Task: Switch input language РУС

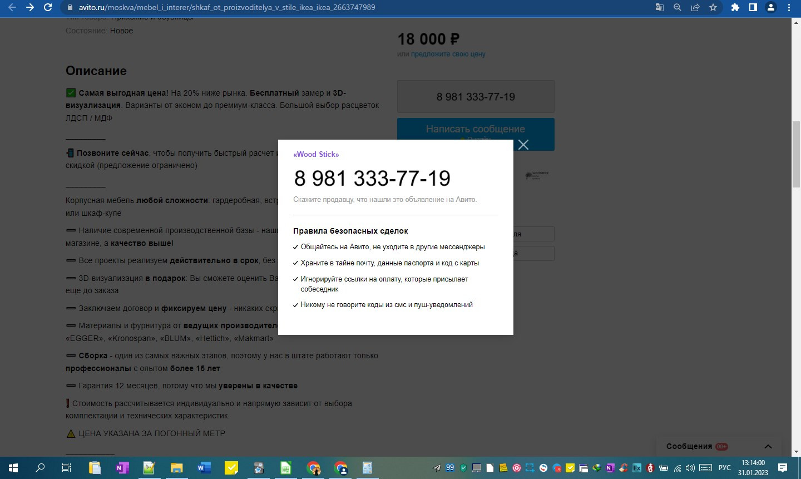Action: coord(725,468)
